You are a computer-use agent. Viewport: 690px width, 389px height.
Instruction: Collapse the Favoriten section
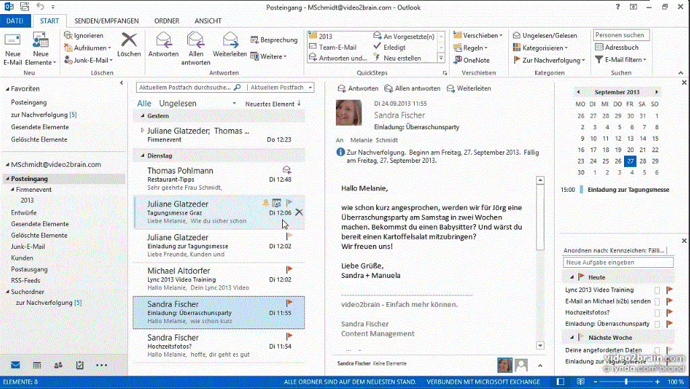pos(7,89)
